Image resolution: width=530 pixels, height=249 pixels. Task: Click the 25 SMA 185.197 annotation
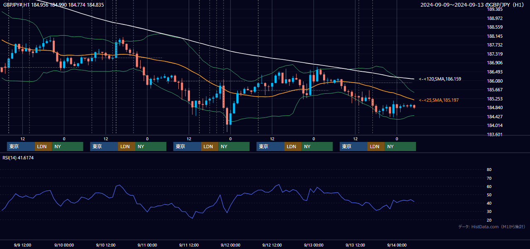[x=439, y=100]
